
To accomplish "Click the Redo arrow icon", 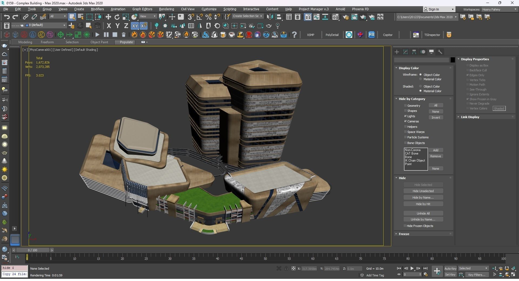I will coord(15,17).
